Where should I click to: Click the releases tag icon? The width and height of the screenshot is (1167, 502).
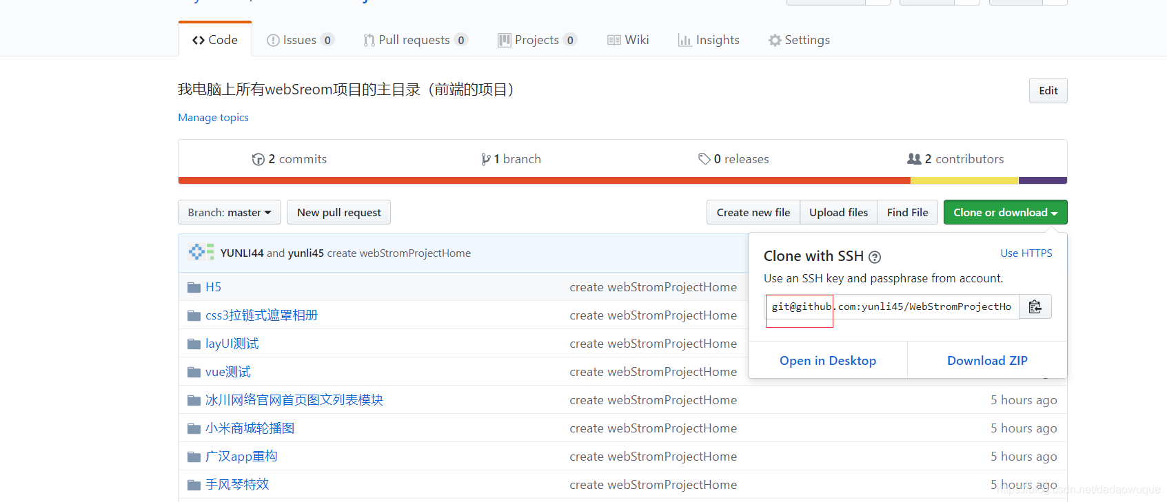(704, 159)
